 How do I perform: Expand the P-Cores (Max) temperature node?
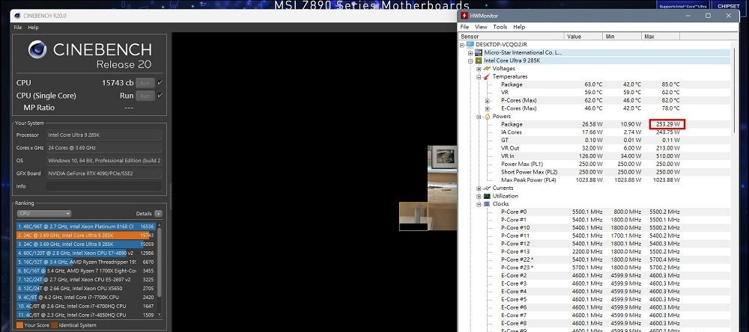point(488,101)
